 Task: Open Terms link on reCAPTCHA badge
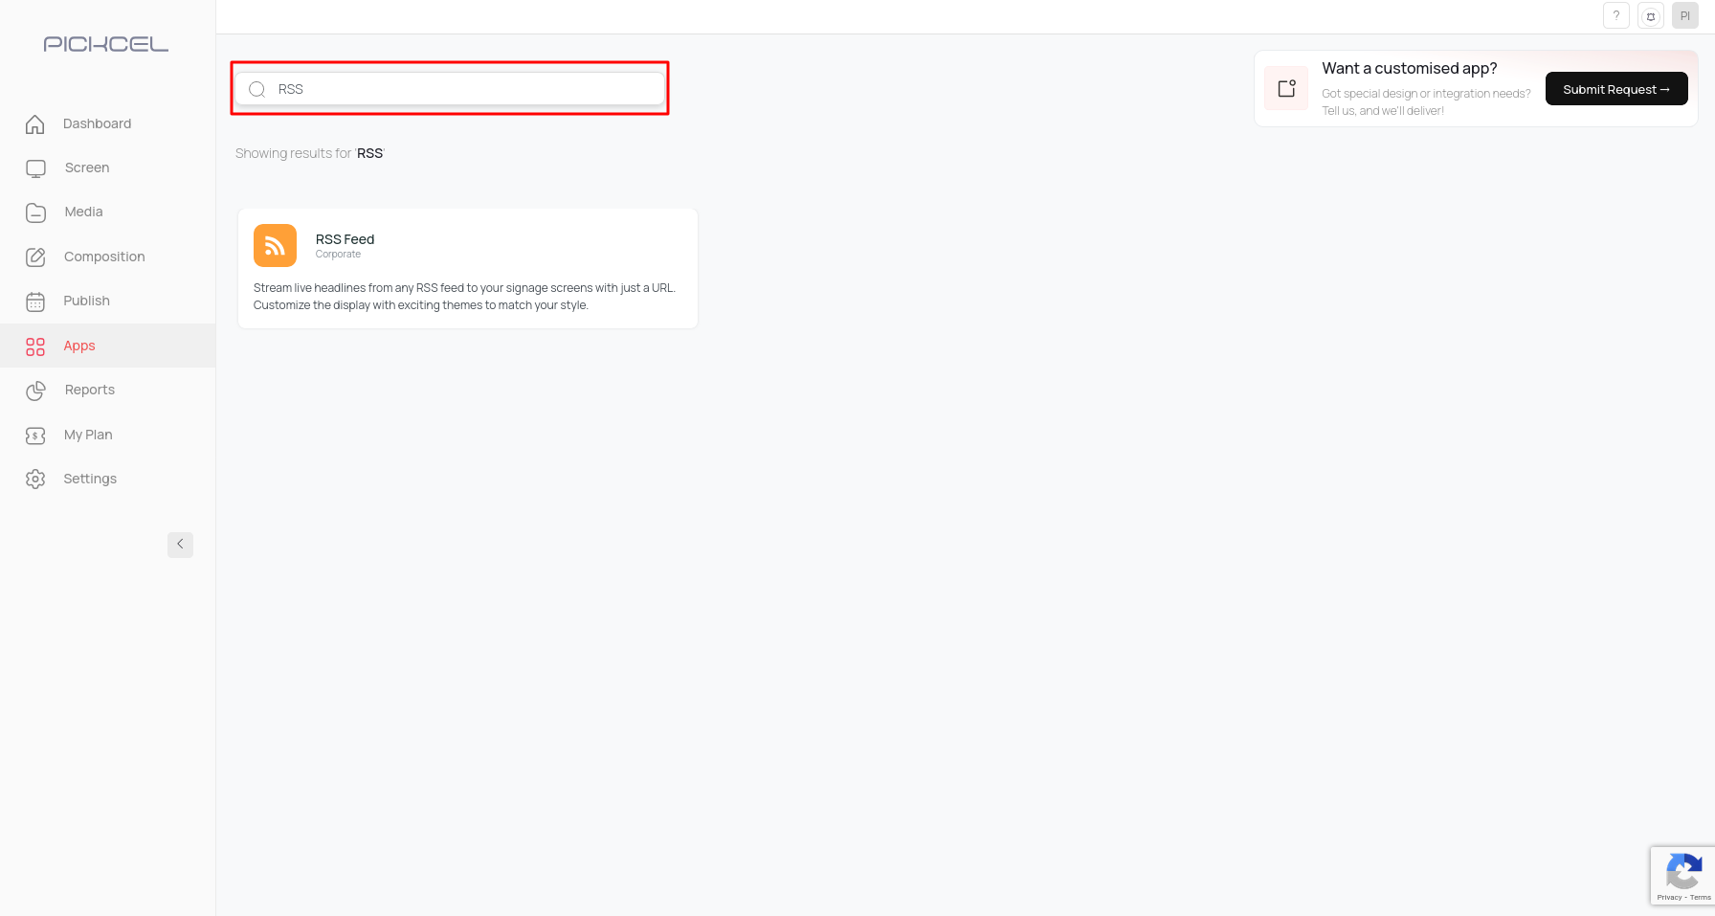click(x=1702, y=898)
